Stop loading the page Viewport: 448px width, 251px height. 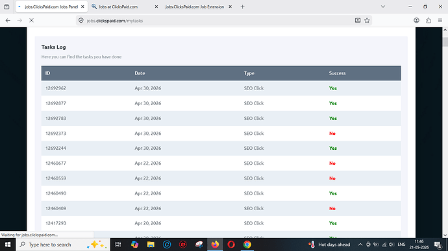[31, 21]
